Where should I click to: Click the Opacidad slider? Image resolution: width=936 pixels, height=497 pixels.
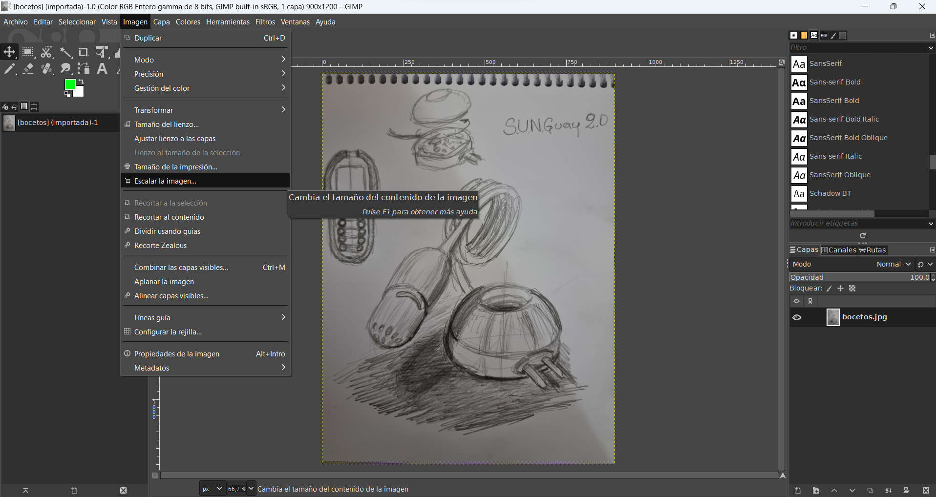[x=860, y=277]
